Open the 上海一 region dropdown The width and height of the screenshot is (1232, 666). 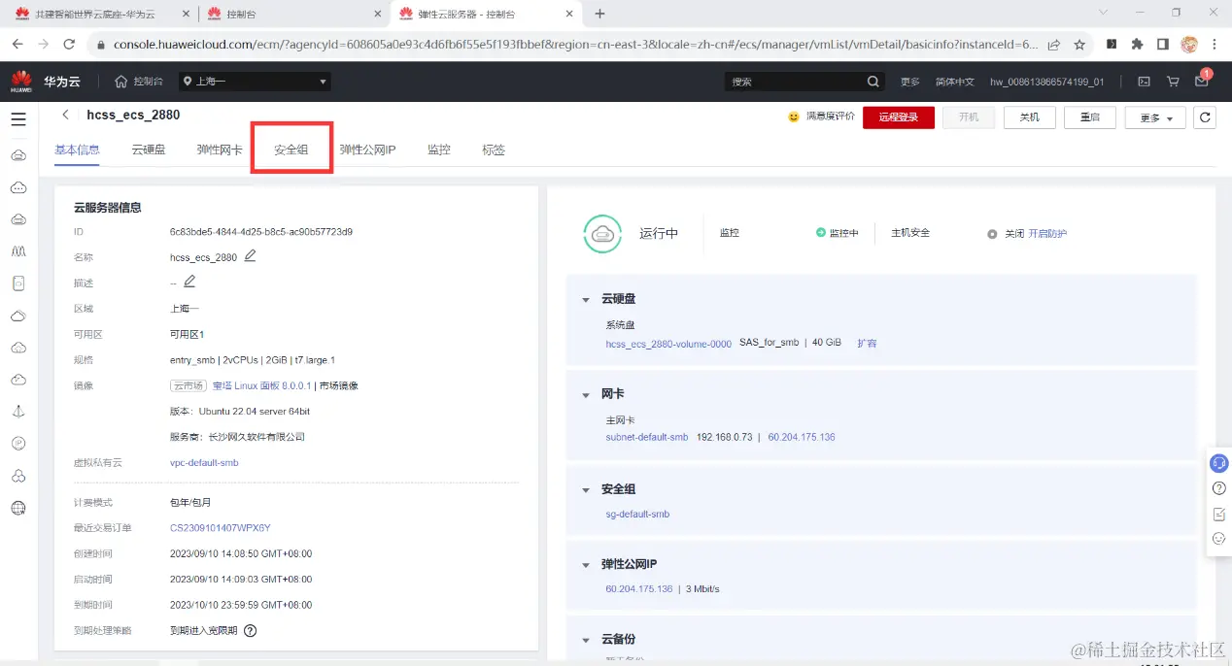255,82
